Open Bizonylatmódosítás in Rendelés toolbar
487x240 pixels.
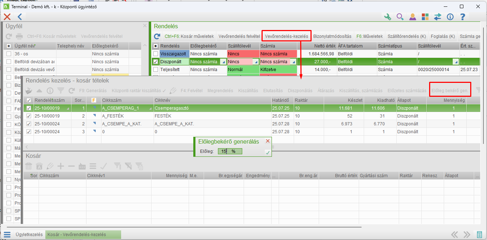[332, 36]
